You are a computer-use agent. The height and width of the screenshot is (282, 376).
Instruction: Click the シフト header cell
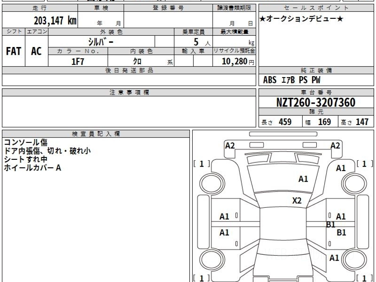[13, 32]
